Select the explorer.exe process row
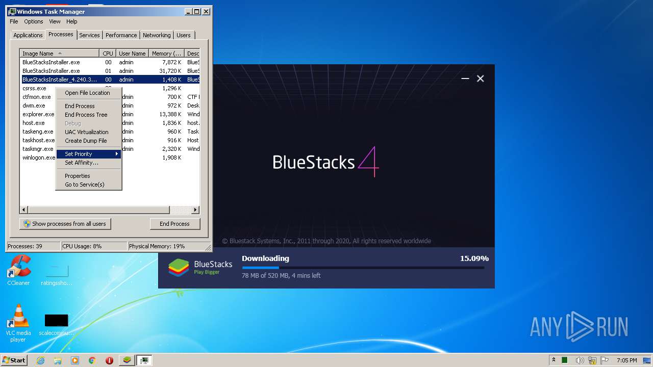Screen dimensions: 653x367 point(110,114)
